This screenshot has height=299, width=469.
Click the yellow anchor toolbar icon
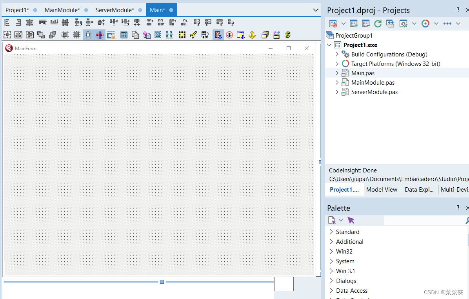click(x=252, y=35)
